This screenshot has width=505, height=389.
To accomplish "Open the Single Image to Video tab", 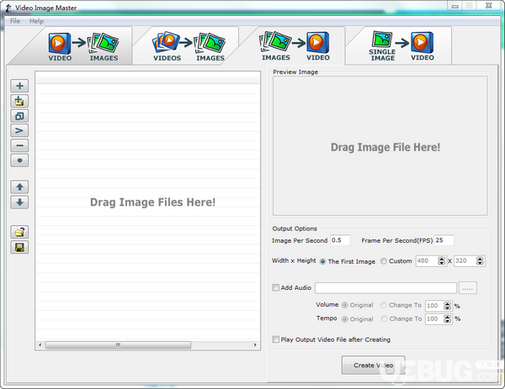I will [x=401, y=46].
